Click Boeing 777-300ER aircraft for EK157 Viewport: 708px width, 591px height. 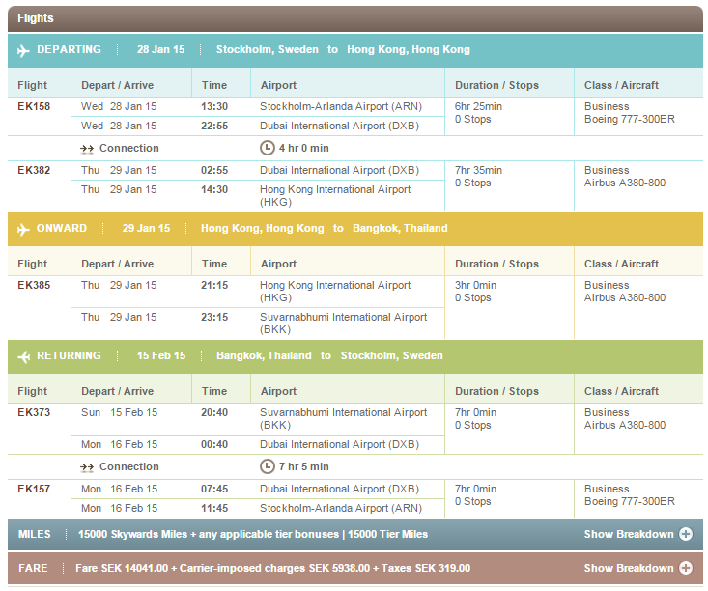coord(630,502)
